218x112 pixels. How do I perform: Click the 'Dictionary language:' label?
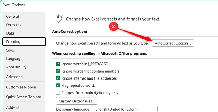(73, 109)
